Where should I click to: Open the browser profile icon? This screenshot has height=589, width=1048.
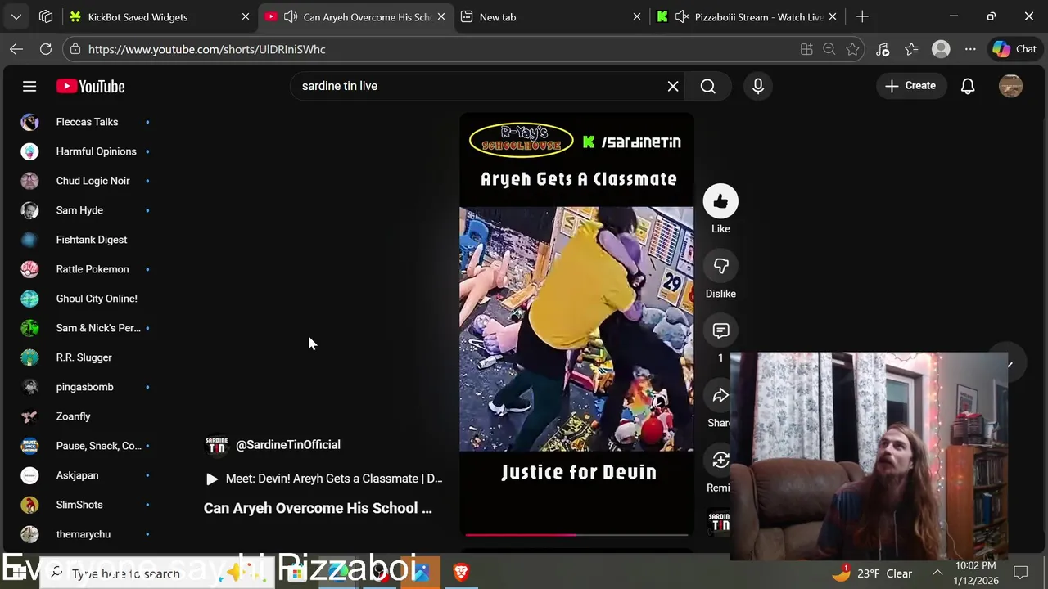tap(941, 49)
